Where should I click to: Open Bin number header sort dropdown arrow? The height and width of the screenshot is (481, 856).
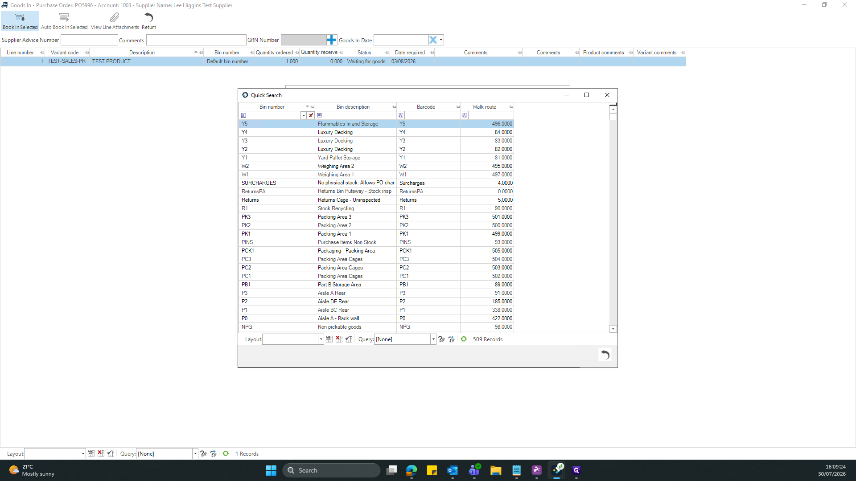point(307,107)
